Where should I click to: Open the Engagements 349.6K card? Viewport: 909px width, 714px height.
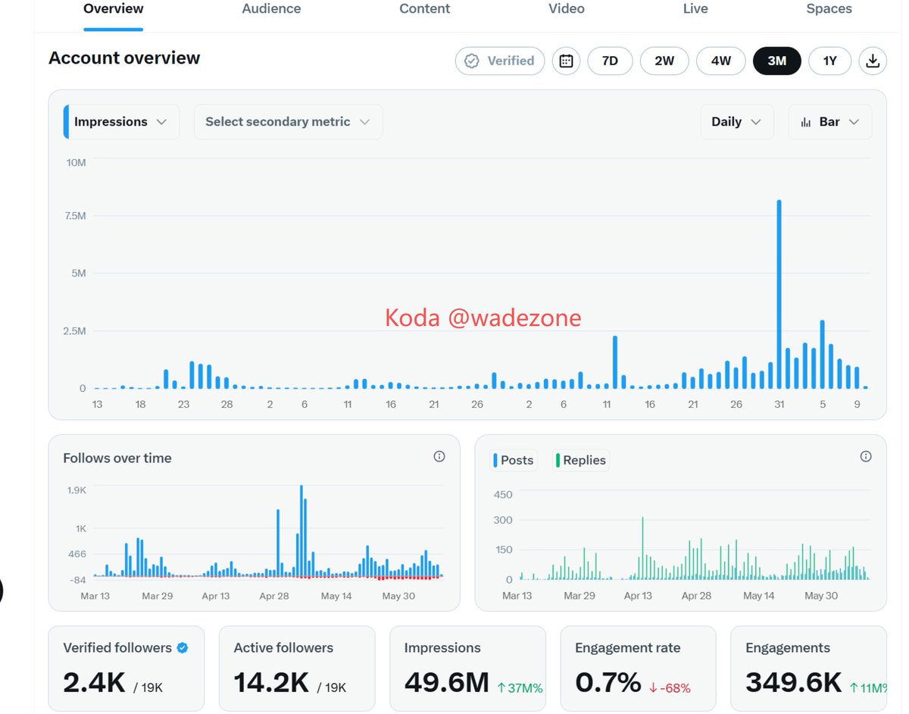808,669
